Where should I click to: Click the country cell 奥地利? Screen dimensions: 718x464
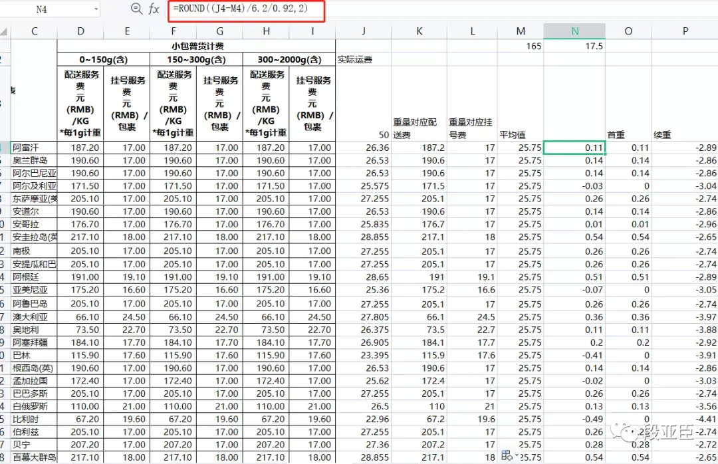click(35, 330)
